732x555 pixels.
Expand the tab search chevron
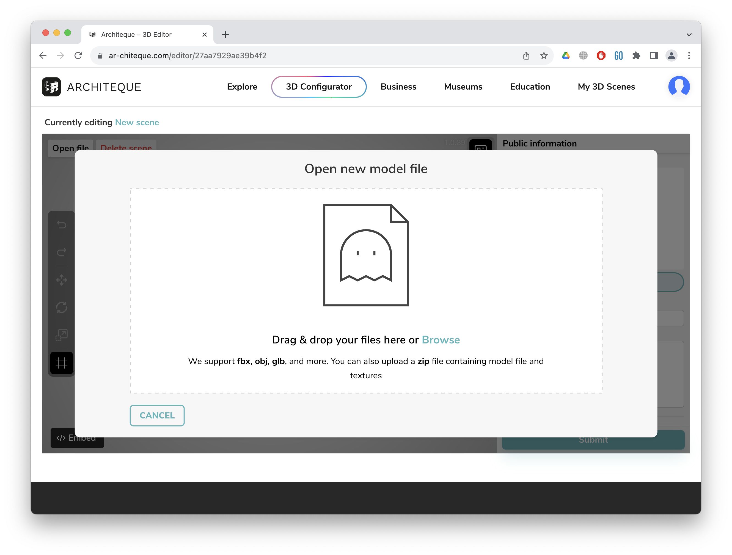pos(689,35)
